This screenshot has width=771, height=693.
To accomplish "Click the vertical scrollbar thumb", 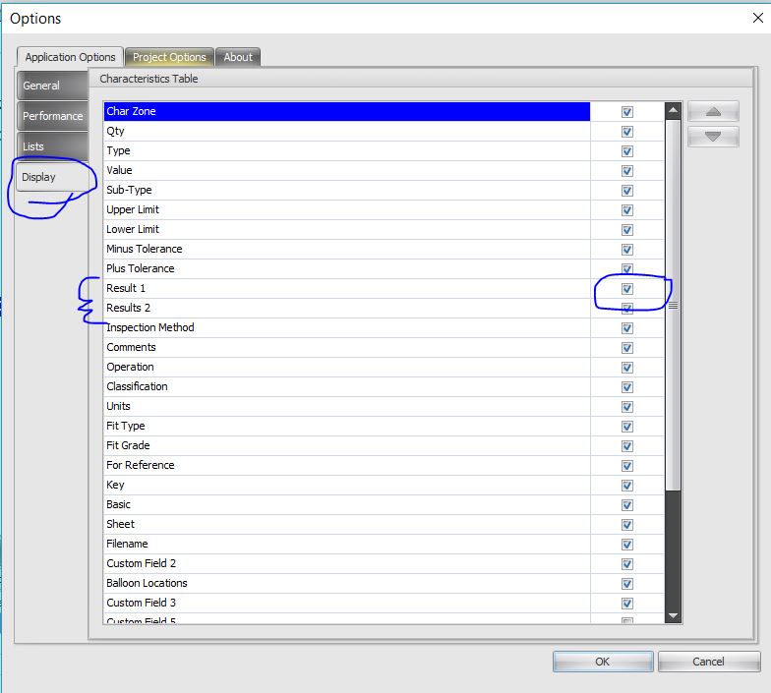I will click(x=673, y=306).
